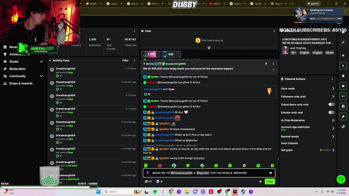Click the 2,000 kicks leaderboard badge
Image resolution: width=349 pixels, height=196 pixels.
[150, 54]
